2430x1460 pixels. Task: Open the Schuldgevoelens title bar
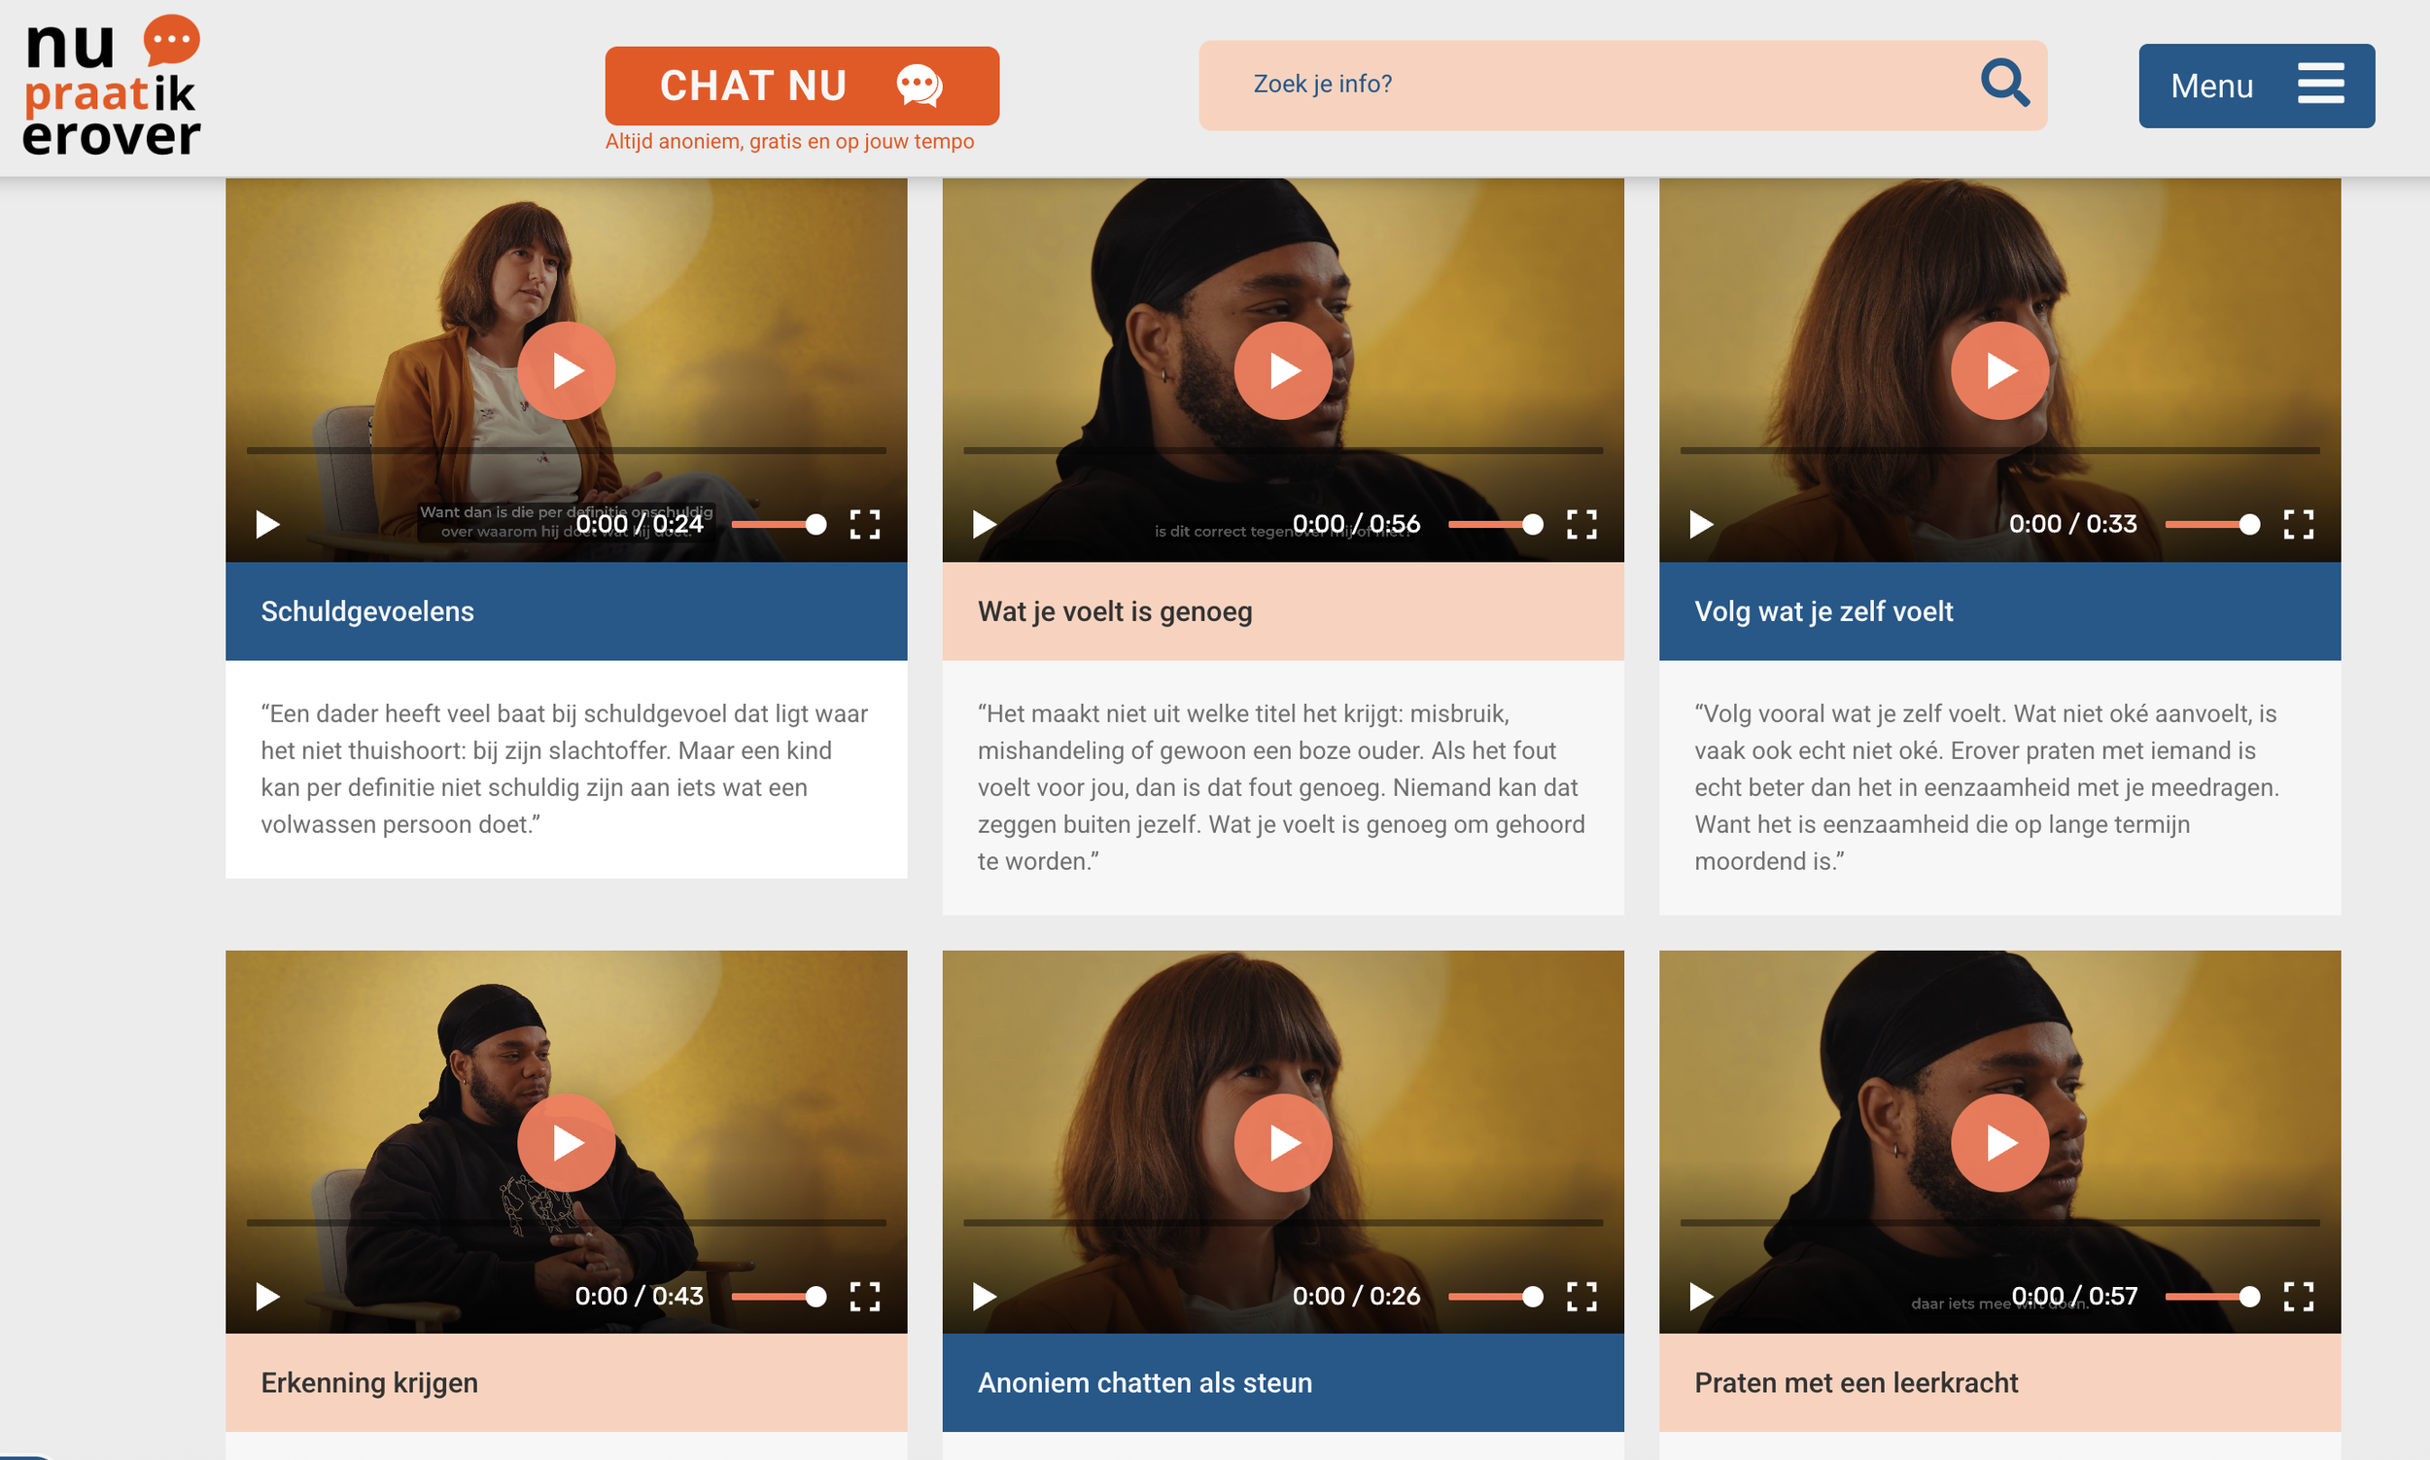pos(567,611)
